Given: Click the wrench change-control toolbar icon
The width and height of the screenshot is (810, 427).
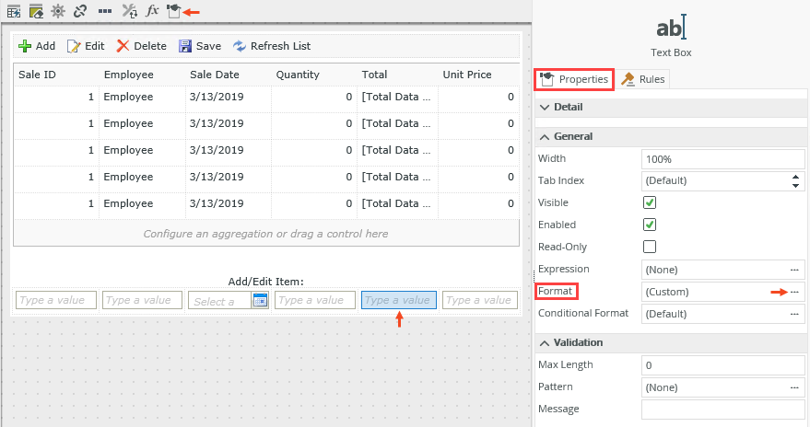Looking at the screenshot, I should pyautogui.click(x=129, y=11).
